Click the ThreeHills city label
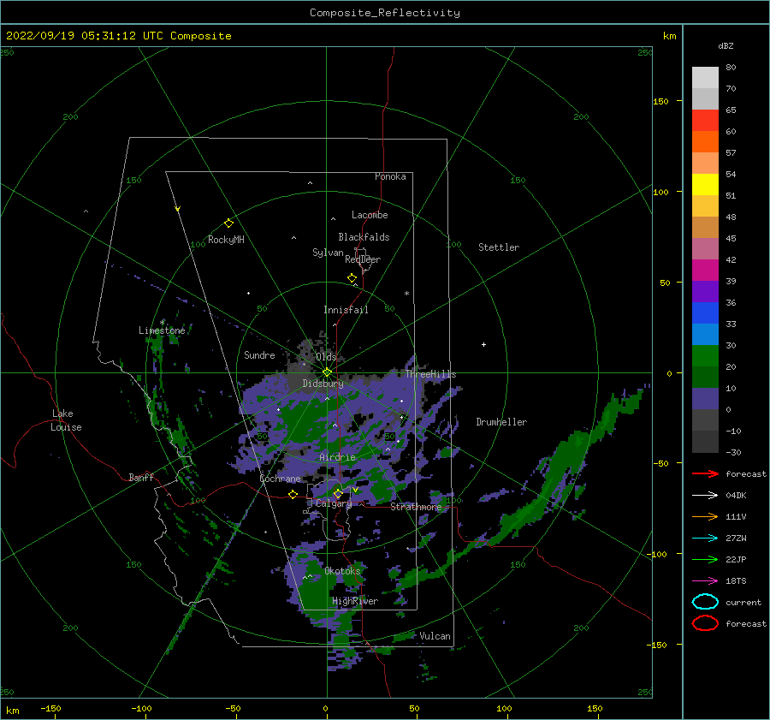Image resolution: width=770 pixels, height=720 pixels. coord(430,374)
